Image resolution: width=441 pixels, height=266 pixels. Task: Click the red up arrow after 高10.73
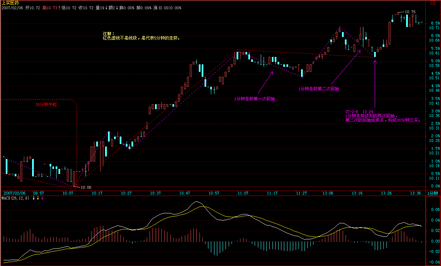(x=59, y=7)
